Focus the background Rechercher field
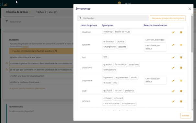The width and height of the screenshot is (196, 123). 38,22
